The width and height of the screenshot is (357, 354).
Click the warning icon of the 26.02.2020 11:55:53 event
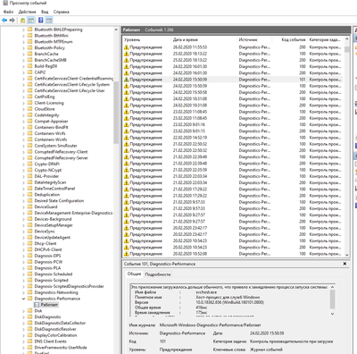point(126,47)
